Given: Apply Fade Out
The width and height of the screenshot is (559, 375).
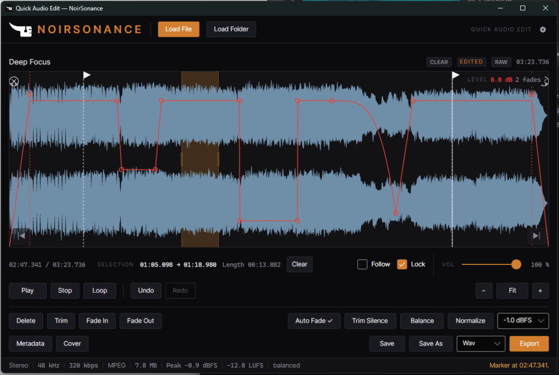Looking at the screenshot, I should tap(140, 321).
